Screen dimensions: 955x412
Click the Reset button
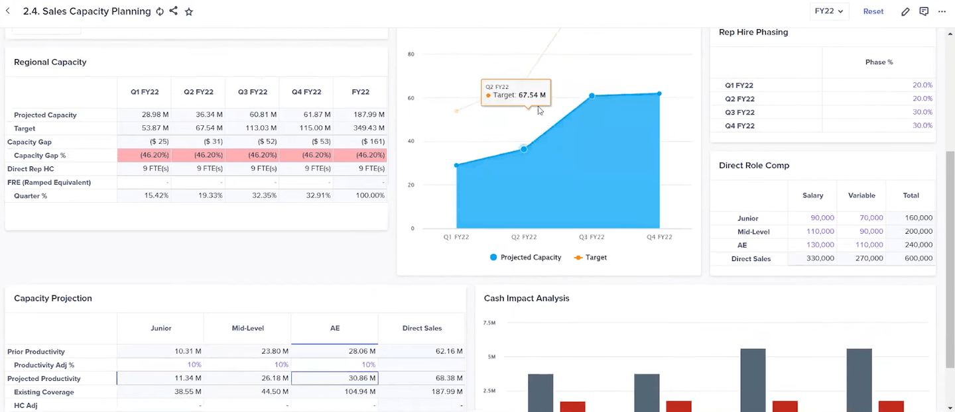point(873,11)
